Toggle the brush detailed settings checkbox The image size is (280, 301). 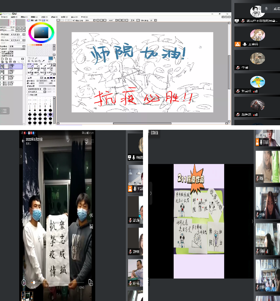click(28, 95)
